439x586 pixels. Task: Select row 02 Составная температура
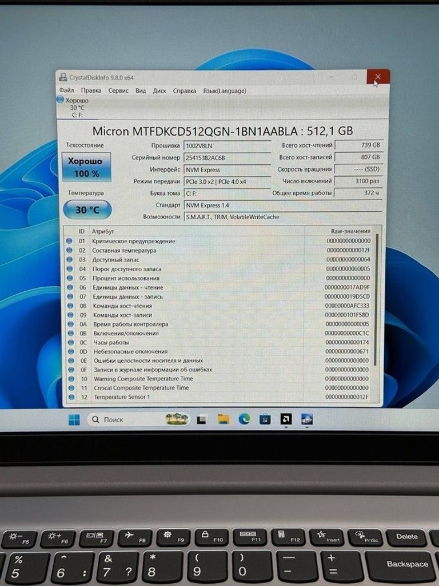click(220, 251)
